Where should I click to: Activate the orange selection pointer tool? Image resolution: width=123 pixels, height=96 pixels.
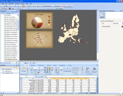[23, 6]
